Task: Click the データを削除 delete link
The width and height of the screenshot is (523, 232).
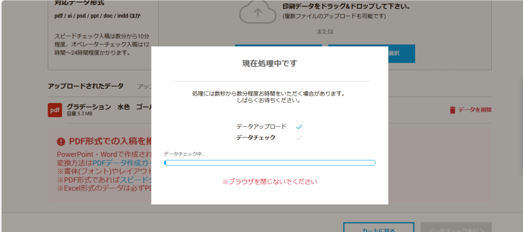Action: tap(474, 110)
